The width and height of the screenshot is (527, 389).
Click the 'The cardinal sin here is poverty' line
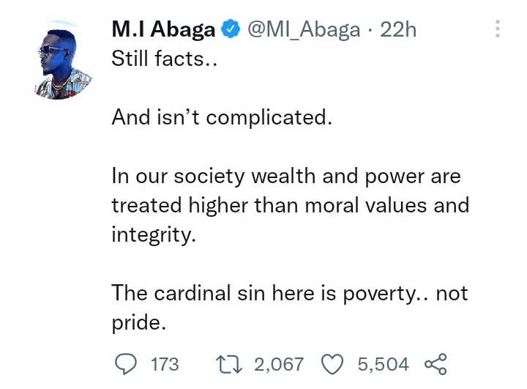[x=290, y=294]
